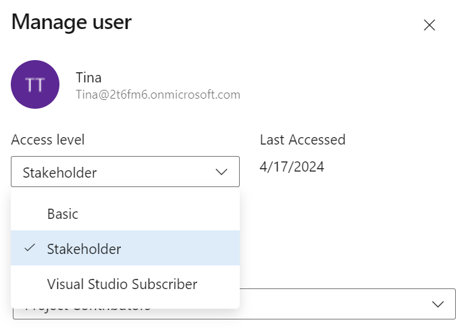Click the 4/17/2024 last accessed date

pyautogui.click(x=292, y=166)
